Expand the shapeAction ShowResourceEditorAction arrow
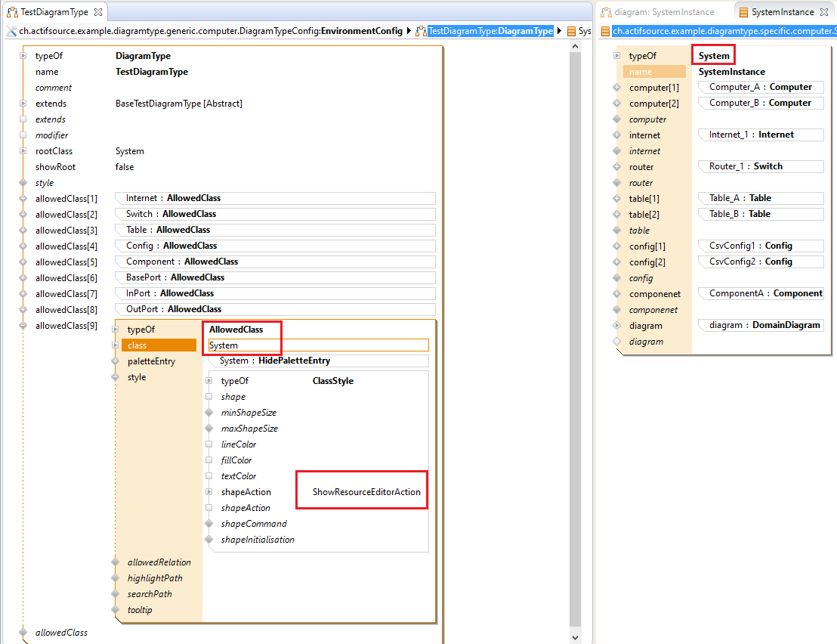This screenshot has height=644, width=837. coord(209,492)
